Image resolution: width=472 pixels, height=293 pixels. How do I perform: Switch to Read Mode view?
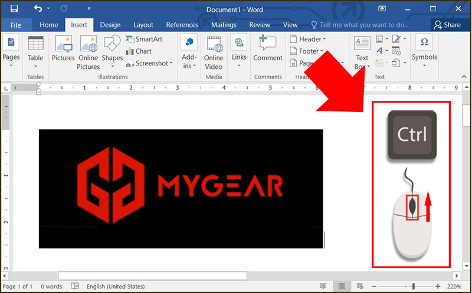coord(323,286)
